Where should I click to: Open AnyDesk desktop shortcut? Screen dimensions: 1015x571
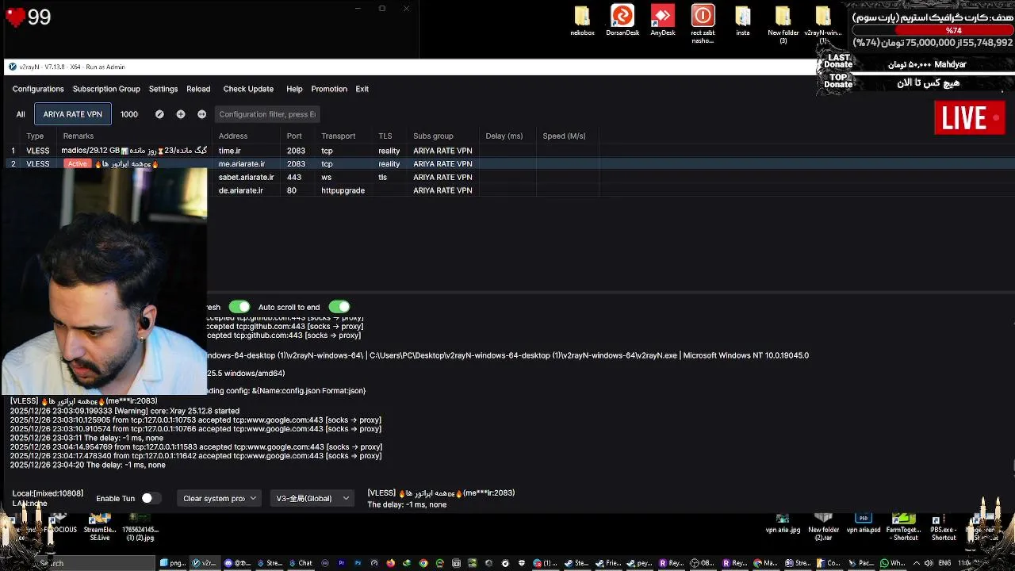(662, 21)
